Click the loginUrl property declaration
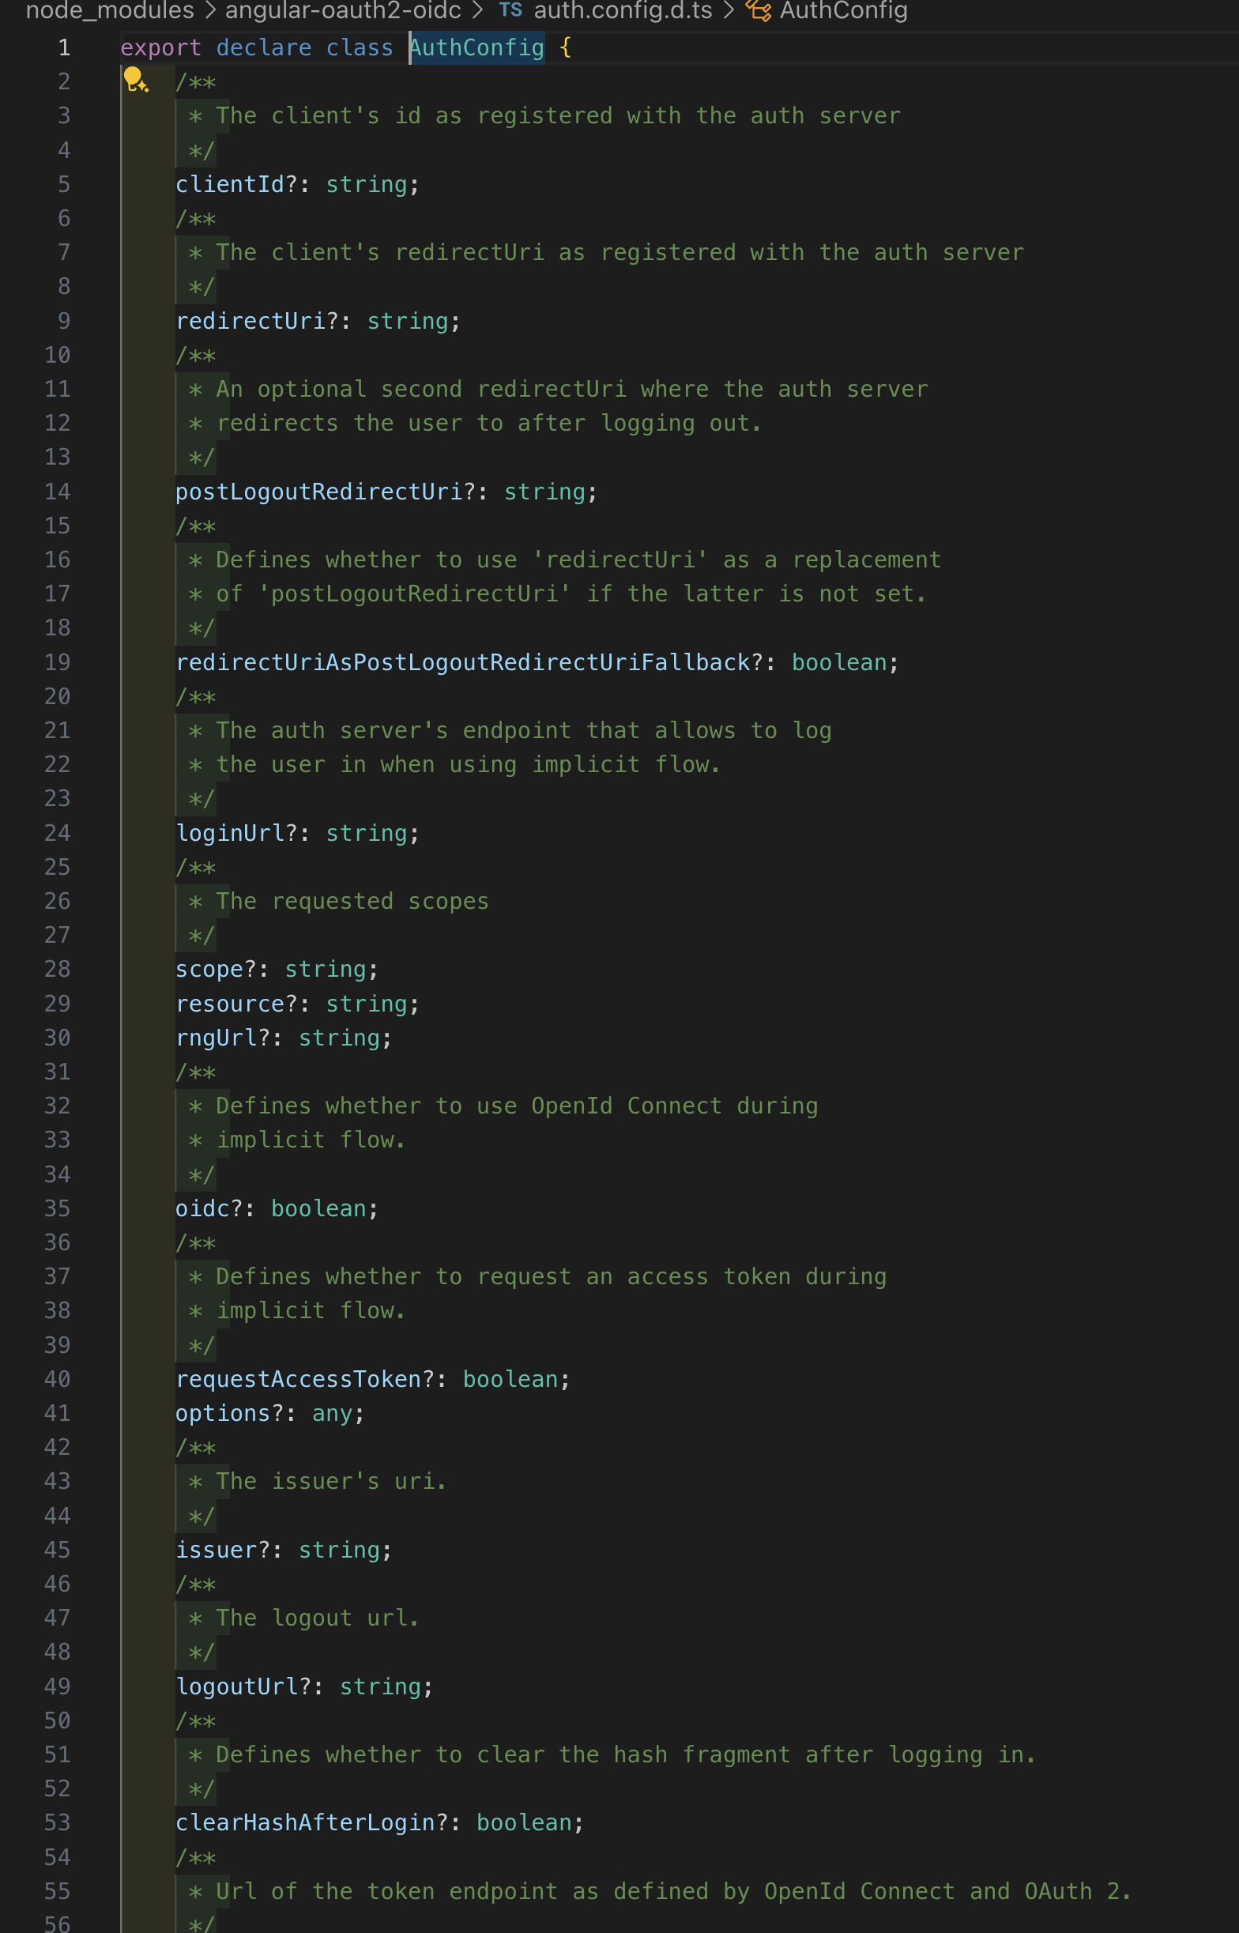 (229, 833)
